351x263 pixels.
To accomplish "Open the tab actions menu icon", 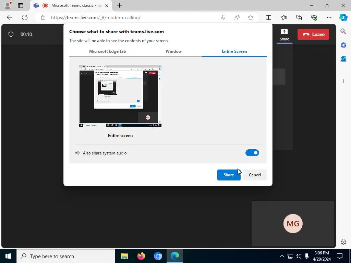I will pyautogui.click(x=20, y=5).
